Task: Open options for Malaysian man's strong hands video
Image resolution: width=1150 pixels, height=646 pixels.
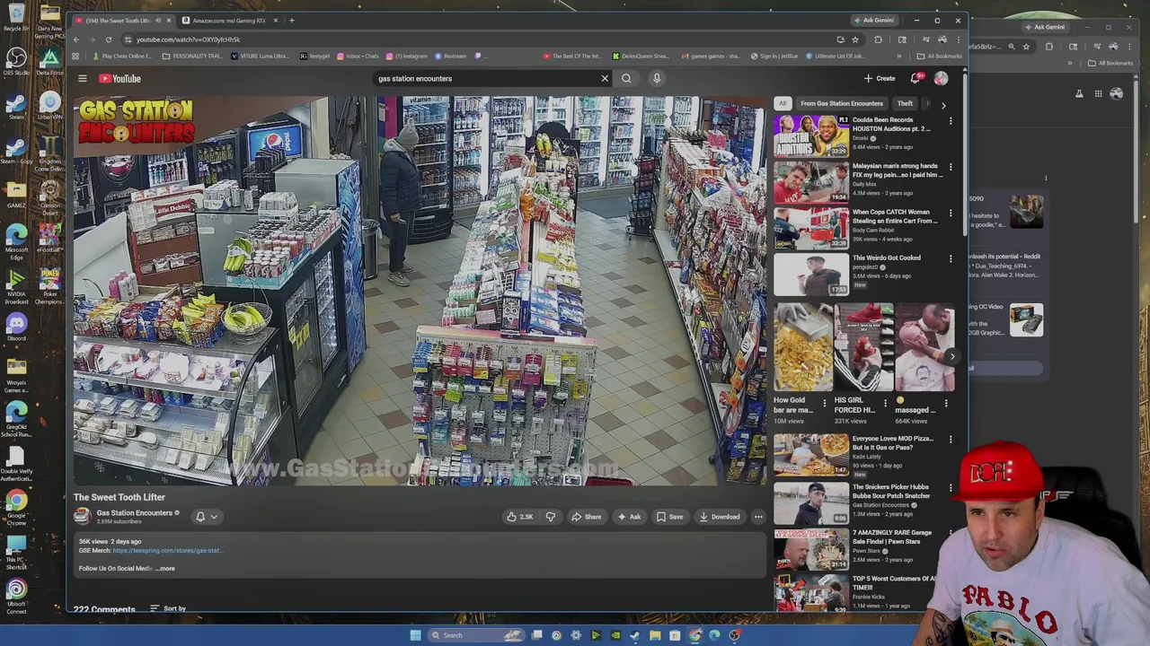Action: 951,167
